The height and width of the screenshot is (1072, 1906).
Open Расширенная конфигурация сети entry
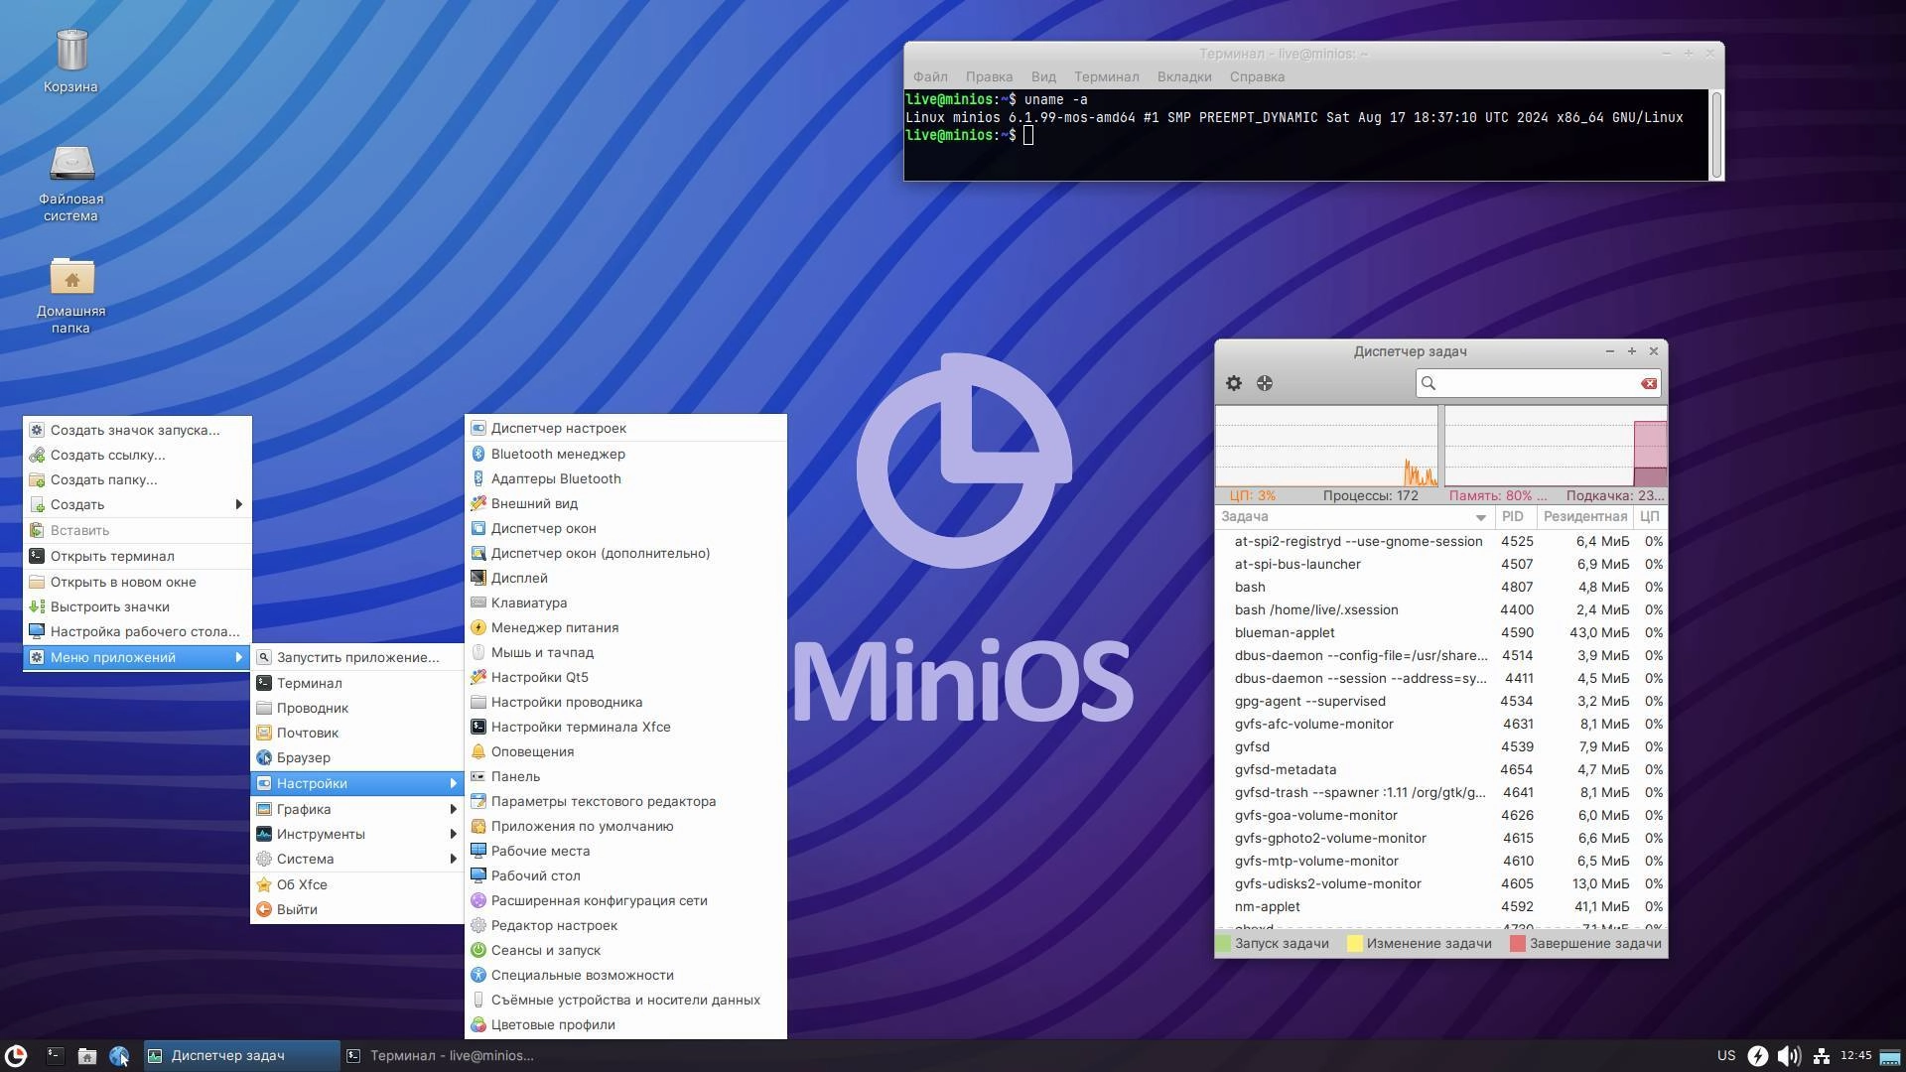point(625,900)
